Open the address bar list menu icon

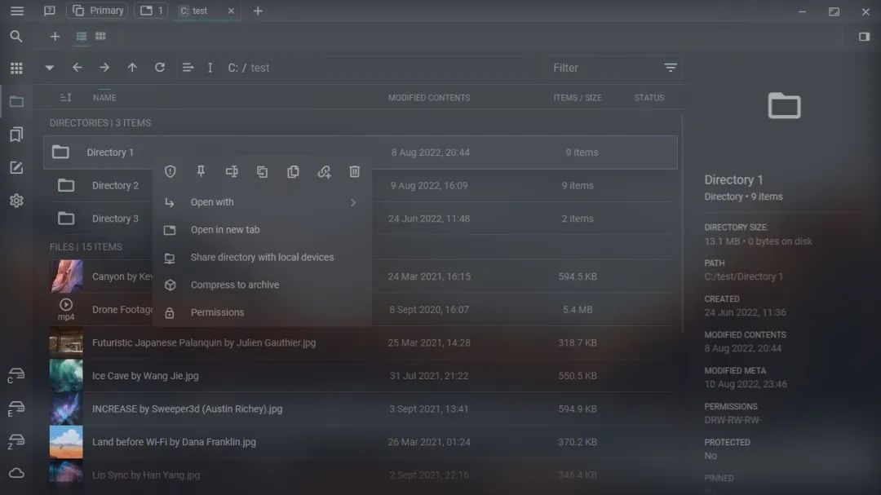pyautogui.click(x=188, y=68)
